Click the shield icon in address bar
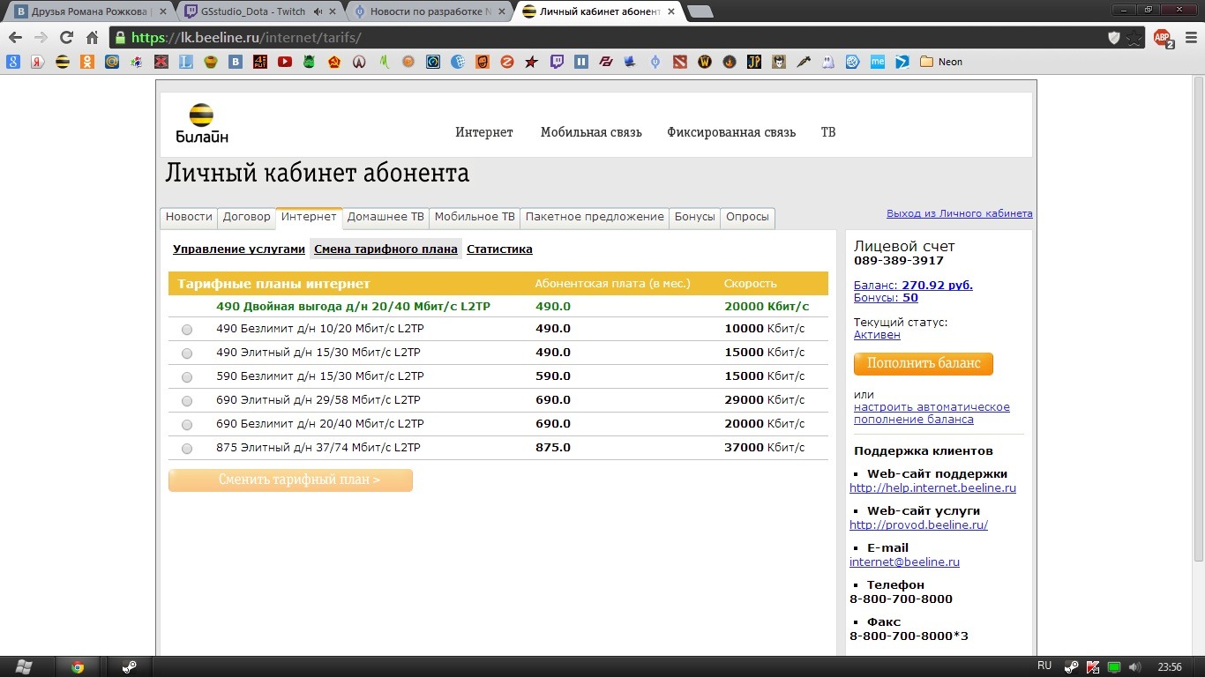Viewport: 1205px width, 677px height. 1114,38
